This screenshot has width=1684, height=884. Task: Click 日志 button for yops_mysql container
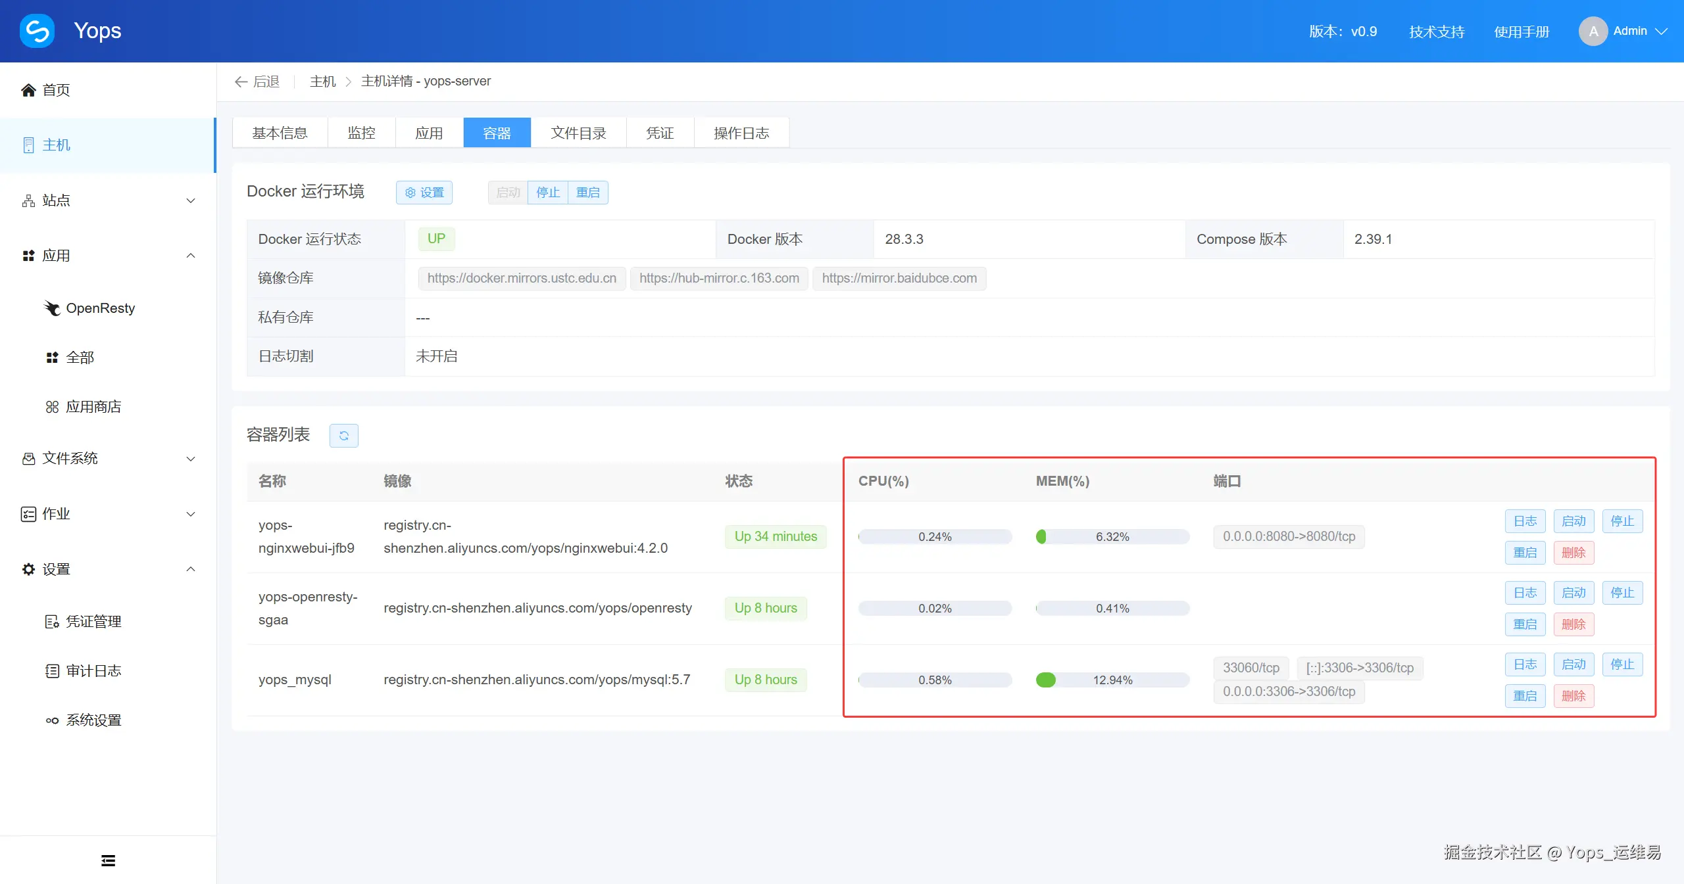point(1525,664)
